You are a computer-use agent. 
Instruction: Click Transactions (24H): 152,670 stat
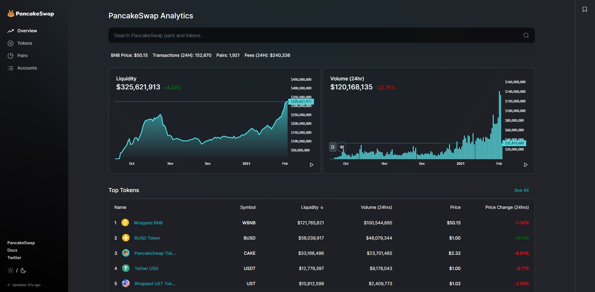click(182, 55)
